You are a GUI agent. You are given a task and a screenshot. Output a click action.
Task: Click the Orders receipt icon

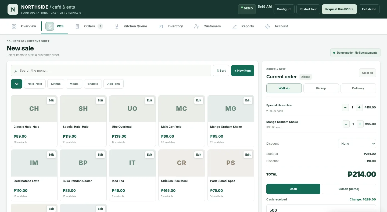click(x=77, y=26)
